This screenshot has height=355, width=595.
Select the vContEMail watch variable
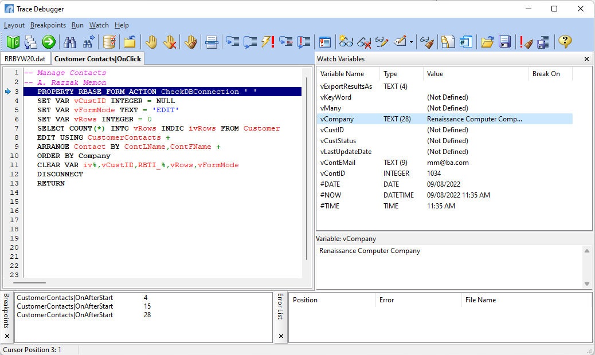pyautogui.click(x=444, y=163)
